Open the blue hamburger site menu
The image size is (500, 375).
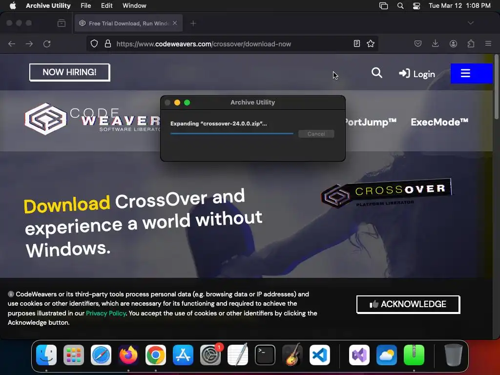471,73
